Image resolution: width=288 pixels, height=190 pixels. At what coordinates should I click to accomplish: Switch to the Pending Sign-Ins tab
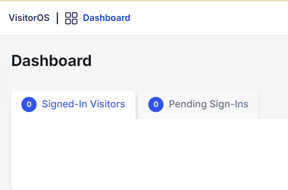point(198,104)
